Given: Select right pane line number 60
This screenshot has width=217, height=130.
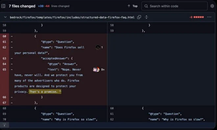Looking at the screenshot, I should pos(112,108).
